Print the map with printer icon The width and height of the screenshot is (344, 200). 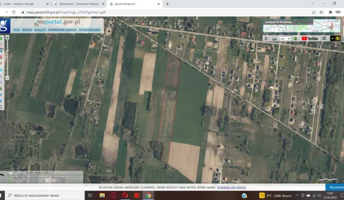274,39
